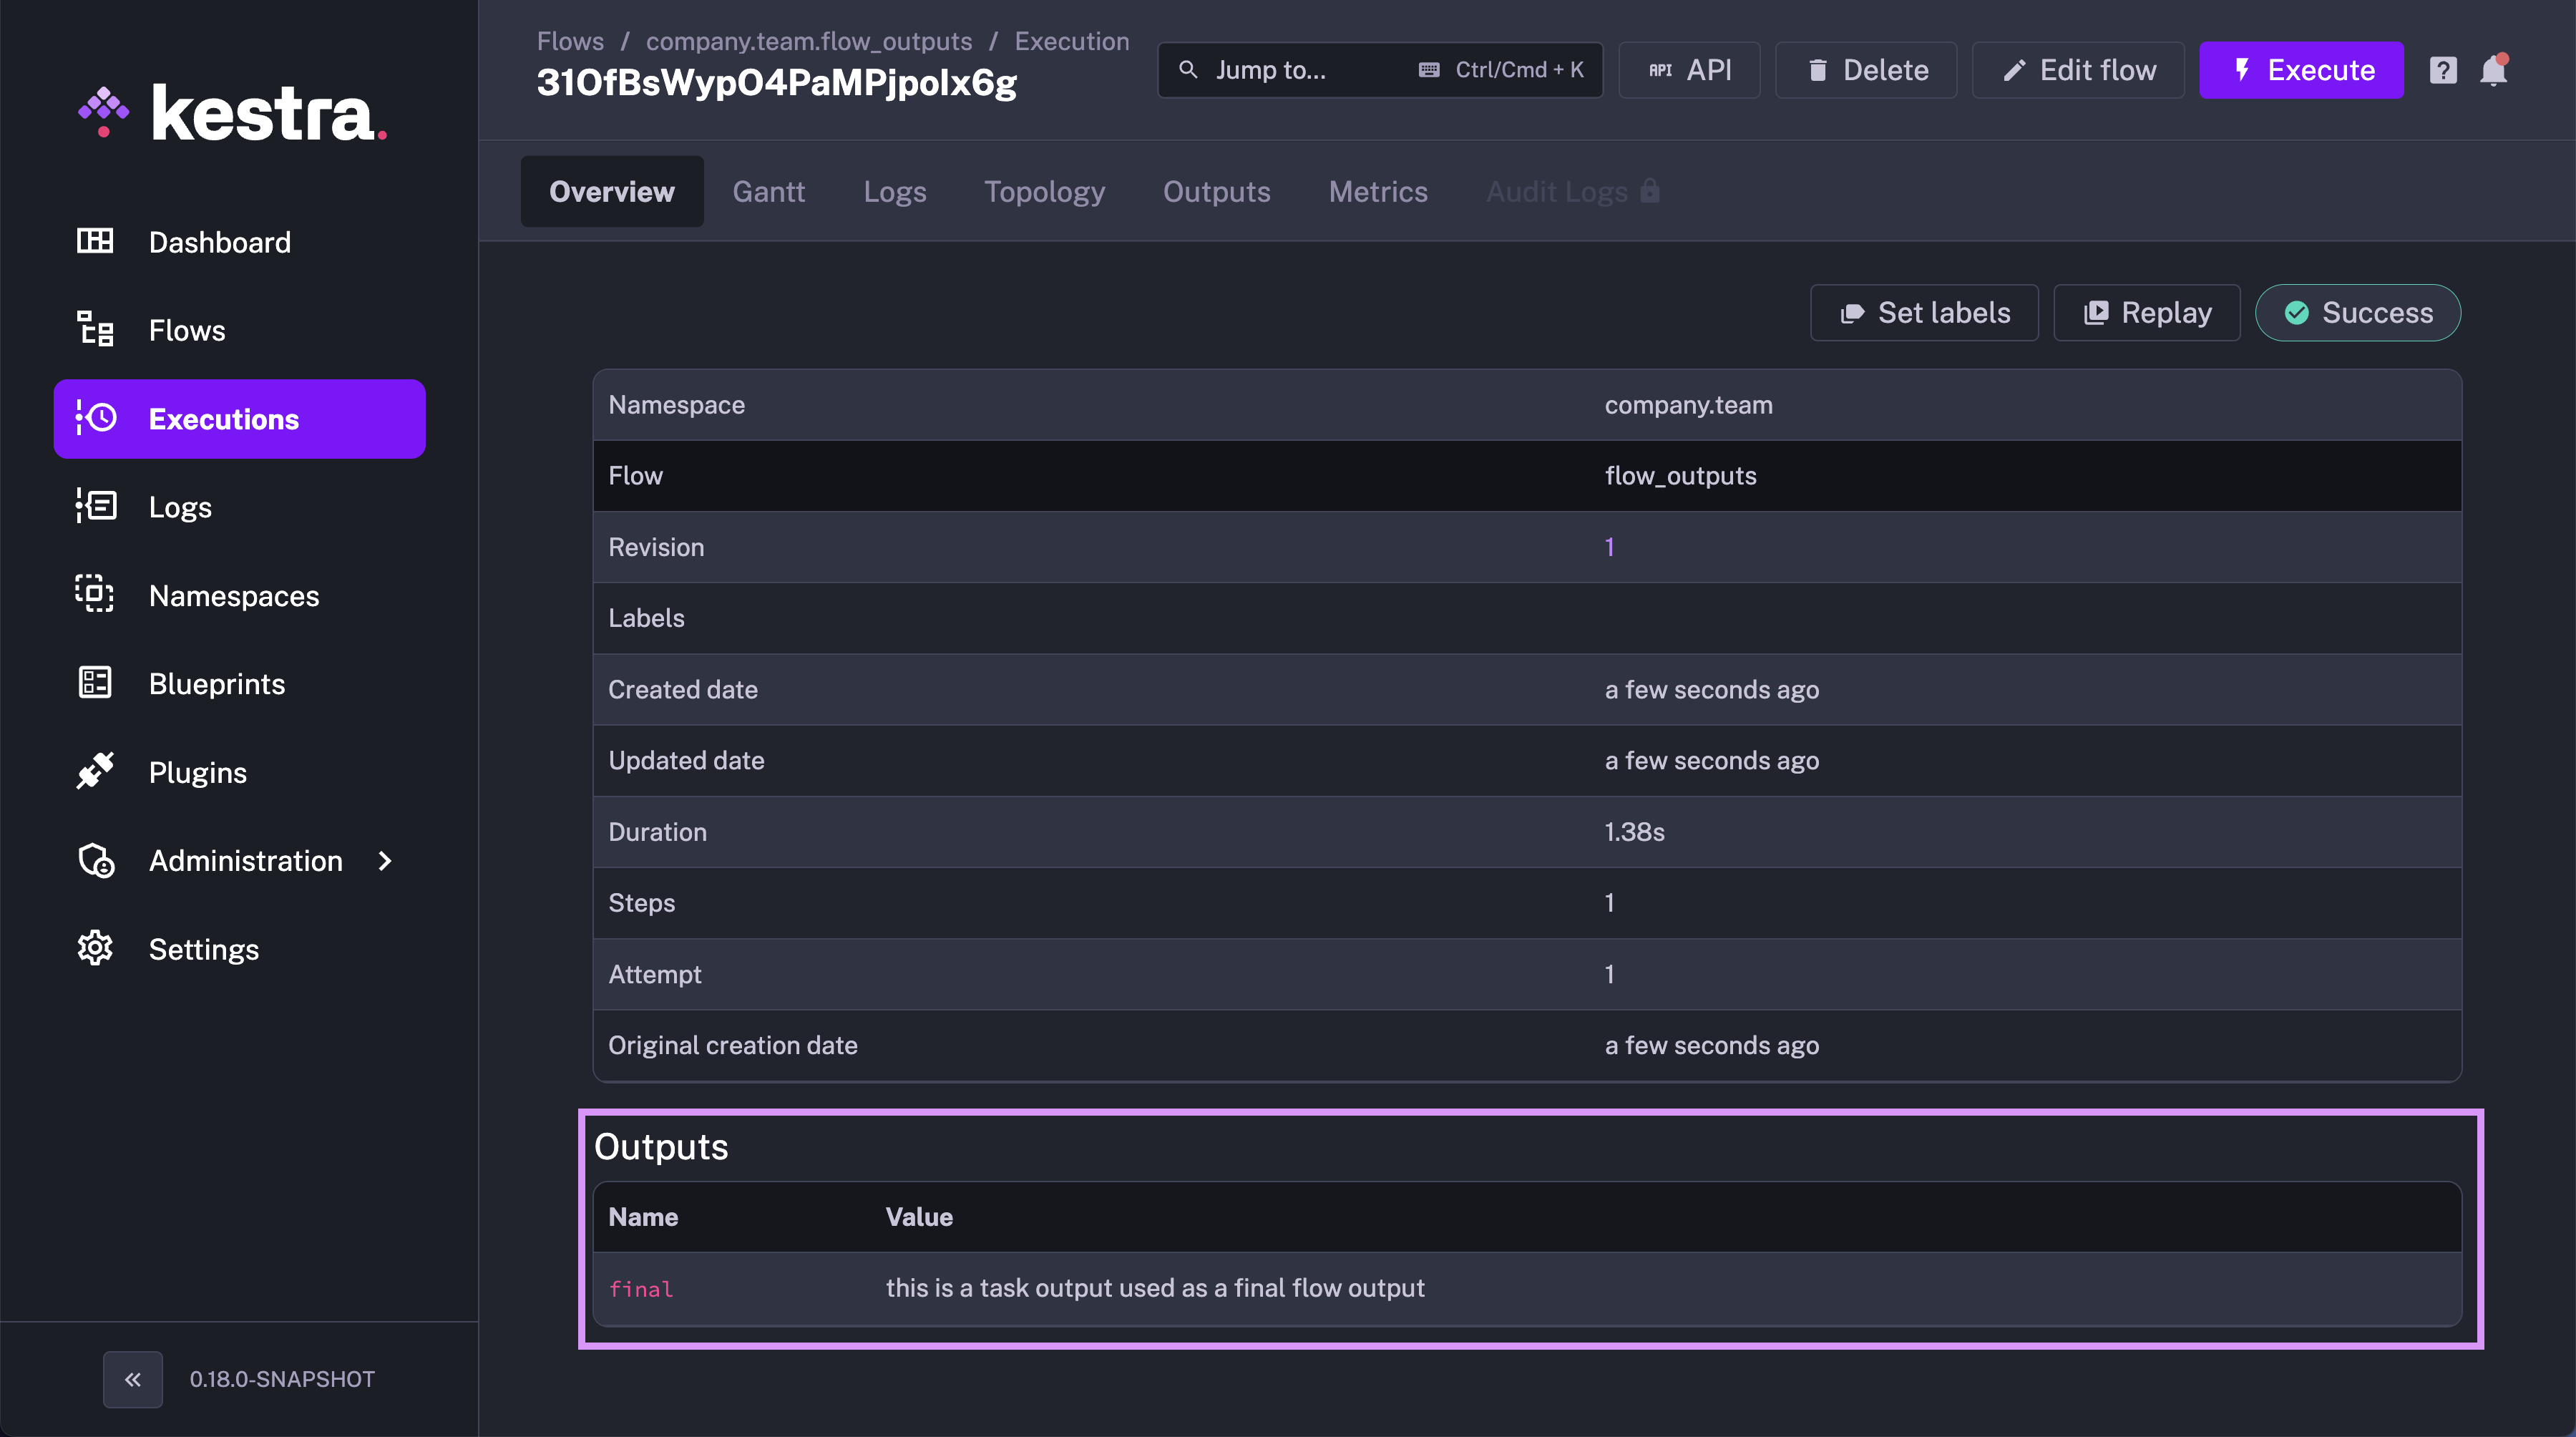
Task: Click the Namespaces sidebar icon
Action: pos(95,595)
